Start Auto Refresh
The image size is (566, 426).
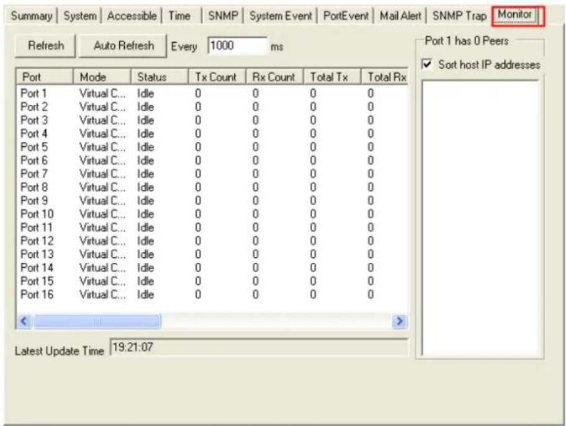point(123,46)
